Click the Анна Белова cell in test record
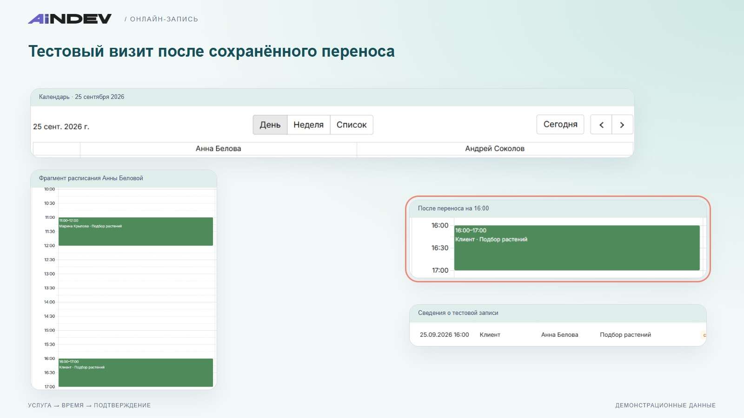 coord(559,335)
